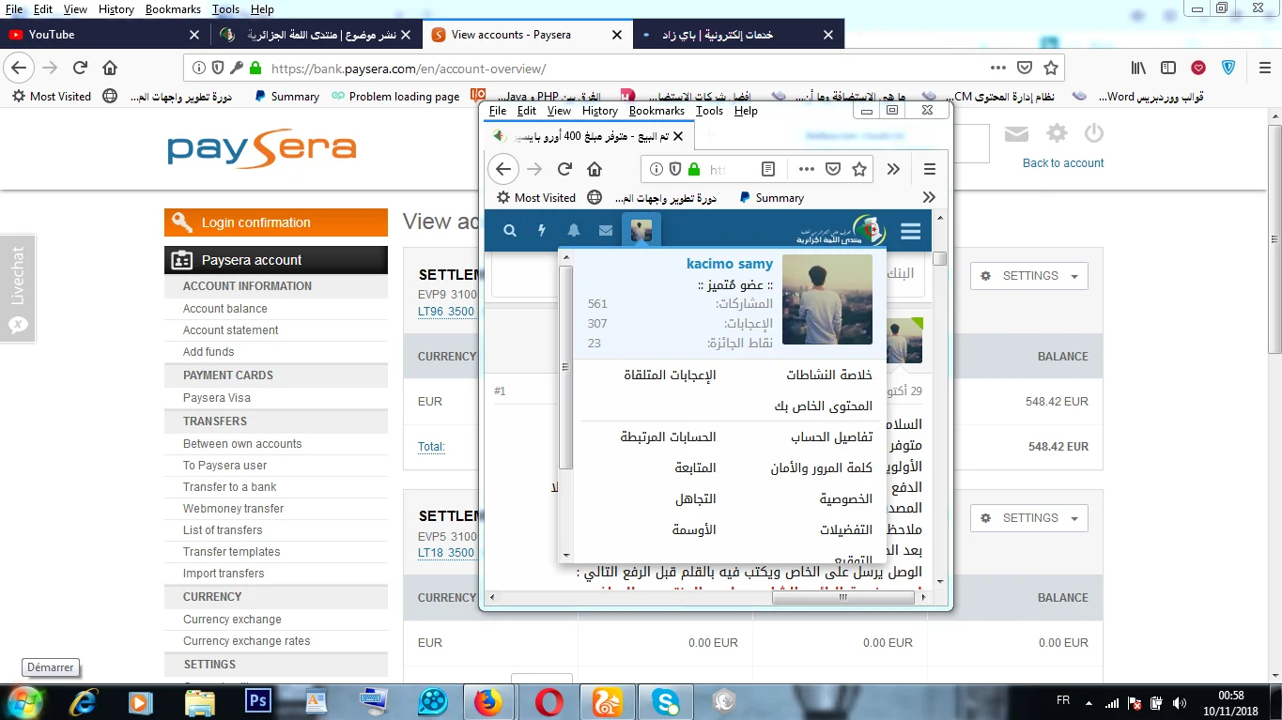Bookmark the Paysera page with star icon
This screenshot has width=1282, height=720.
tap(1051, 69)
